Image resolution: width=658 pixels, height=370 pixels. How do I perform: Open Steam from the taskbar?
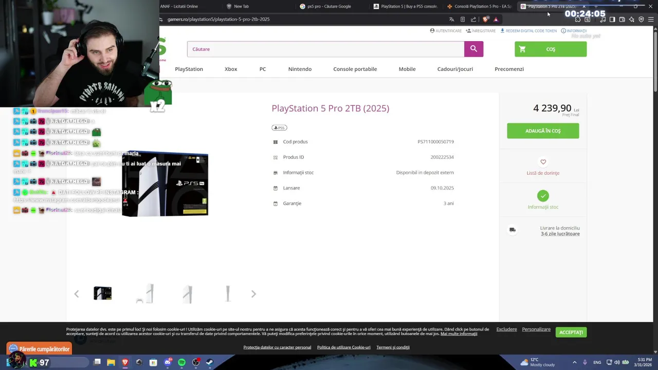210,362
